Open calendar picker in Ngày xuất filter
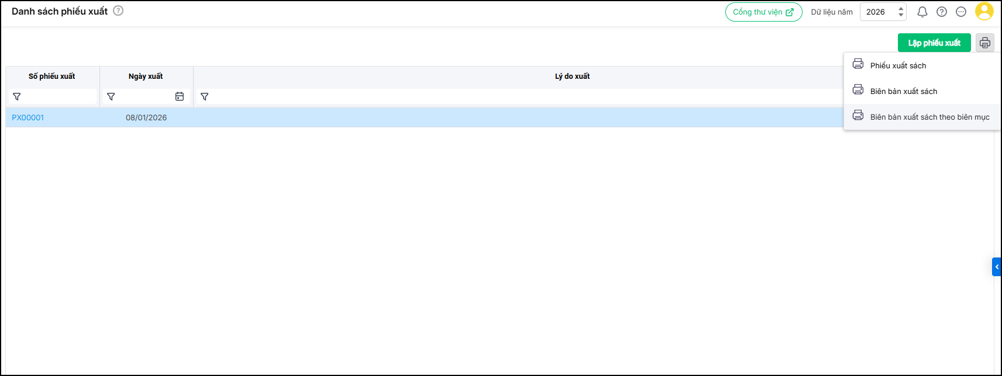The image size is (1002, 376). coord(180,96)
